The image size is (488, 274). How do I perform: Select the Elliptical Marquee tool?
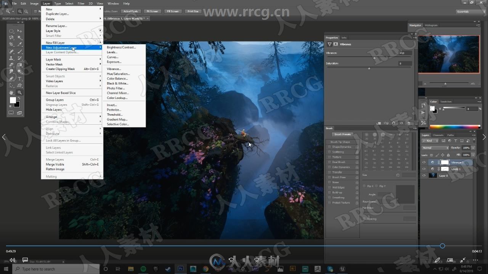click(x=11, y=31)
